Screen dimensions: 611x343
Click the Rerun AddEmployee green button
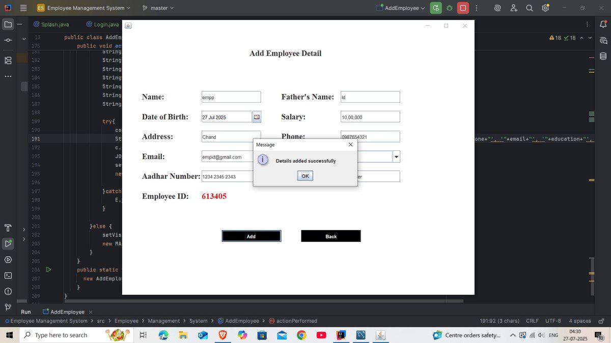pos(436,8)
